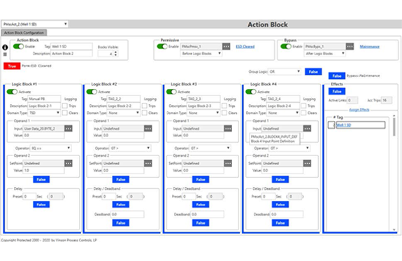
Task: Check Trips logging in Logic Block #1
Action: click(x=65, y=106)
